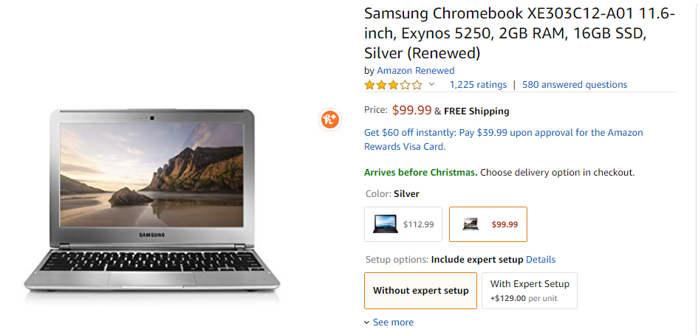Image resolution: width=698 pixels, height=335 pixels.
Task: View the 580 answered questions
Action: click(x=574, y=85)
